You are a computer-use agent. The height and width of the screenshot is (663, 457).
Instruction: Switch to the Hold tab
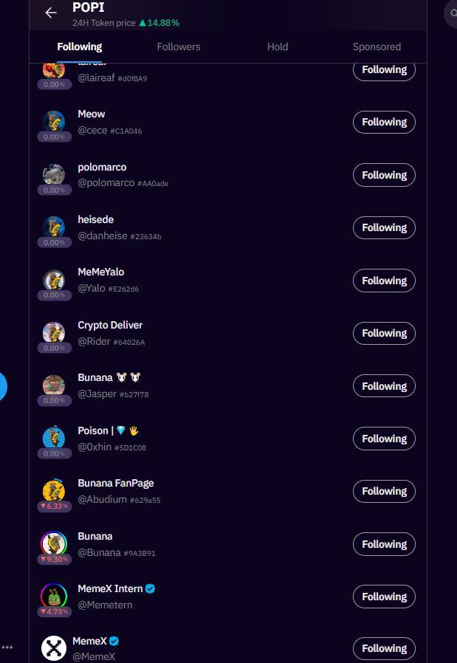coord(278,47)
